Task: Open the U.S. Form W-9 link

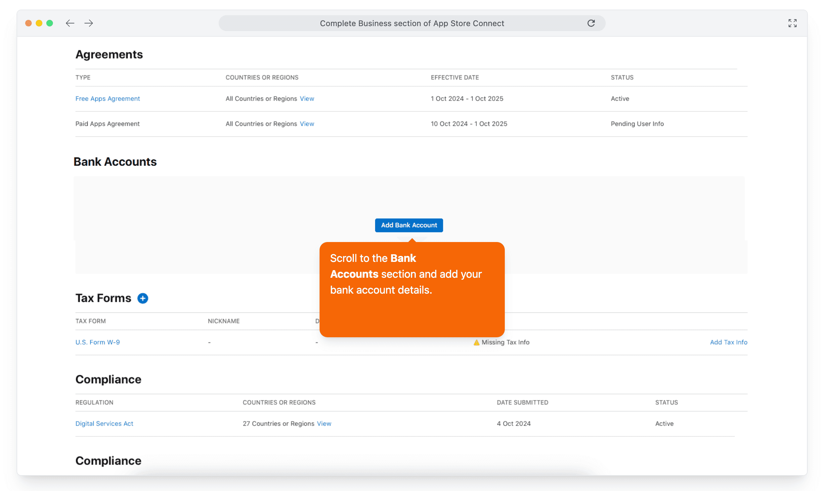Action: coord(98,342)
